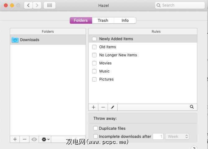Select the Music rule text
The width and height of the screenshot is (208, 149).
point(104,71)
